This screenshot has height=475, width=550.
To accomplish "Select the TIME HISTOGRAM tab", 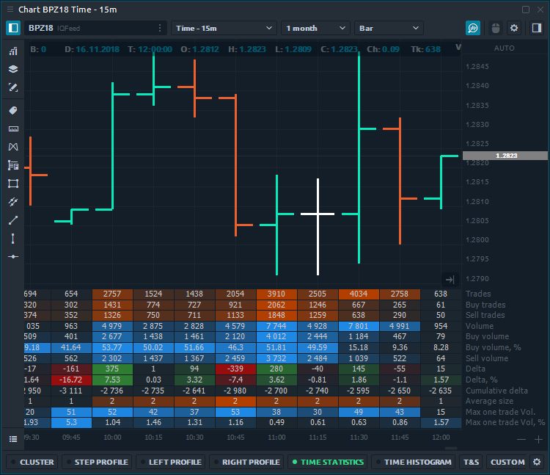I will [x=413, y=462].
